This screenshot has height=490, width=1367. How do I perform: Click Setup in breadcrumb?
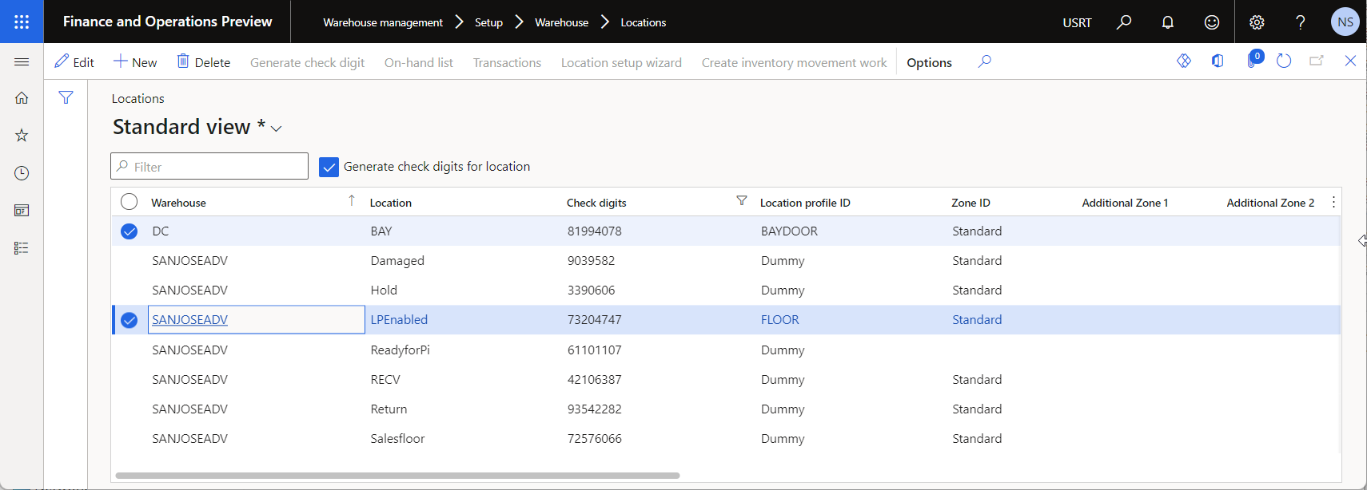[488, 22]
